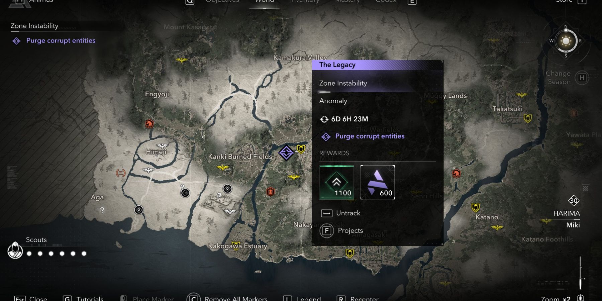Click the 1100 XP reward icon

pos(336,183)
